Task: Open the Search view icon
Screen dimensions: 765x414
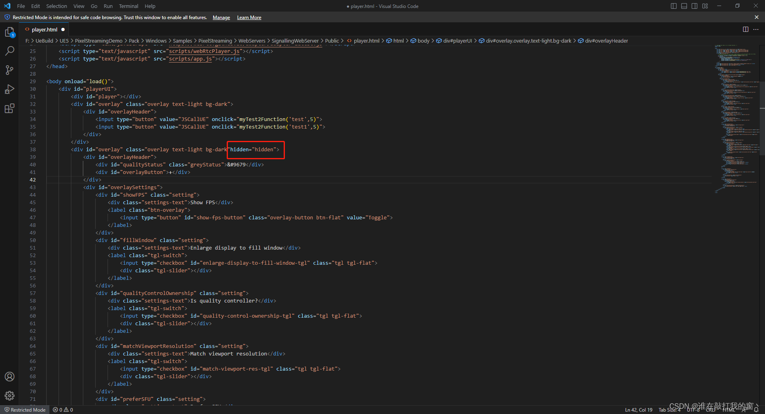Action: click(x=10, y=51)
